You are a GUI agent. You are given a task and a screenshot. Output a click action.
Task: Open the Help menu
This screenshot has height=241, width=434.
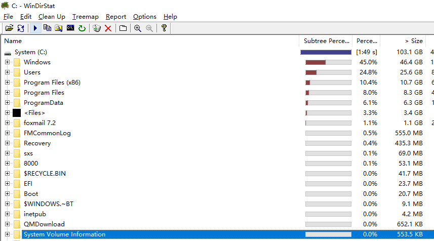170,17
